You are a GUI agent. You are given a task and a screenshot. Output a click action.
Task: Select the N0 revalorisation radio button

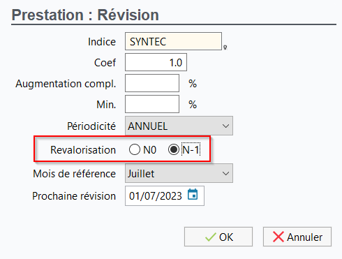click(x=135, y=149)
